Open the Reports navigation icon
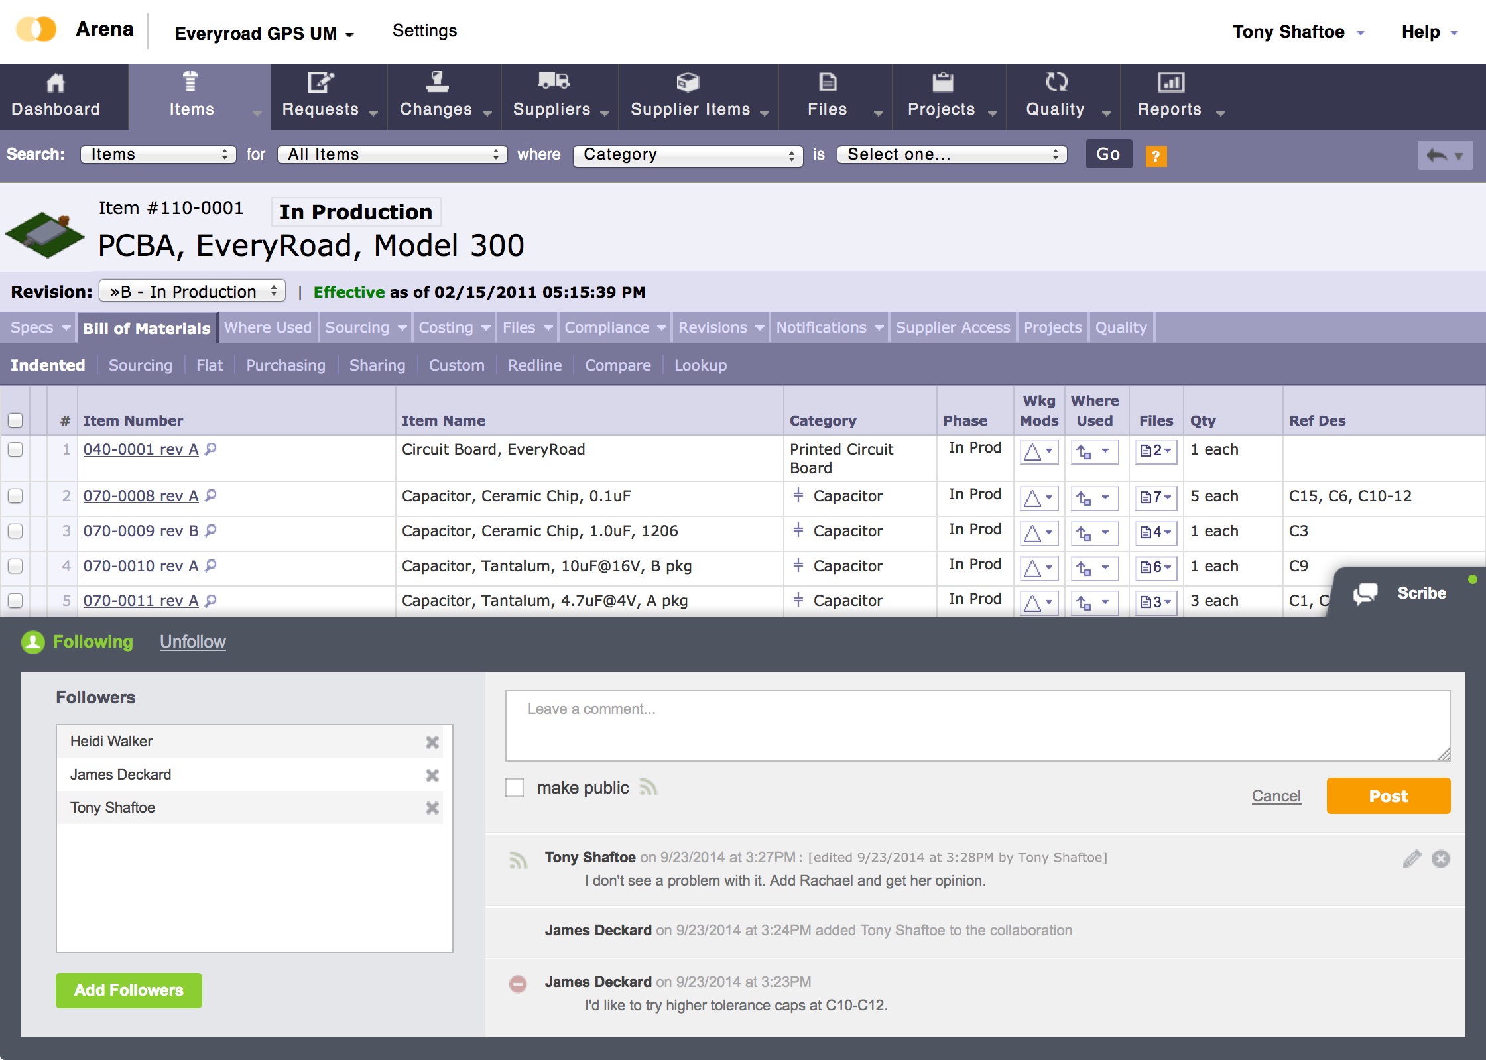Image resolution: width=1486 pixels, height=1060 pixels. [x=1170, y=81]
